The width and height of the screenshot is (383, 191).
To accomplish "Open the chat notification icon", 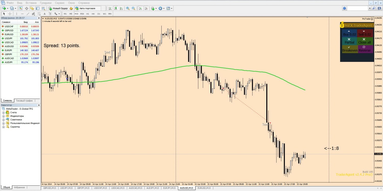I will pos(379,8).
